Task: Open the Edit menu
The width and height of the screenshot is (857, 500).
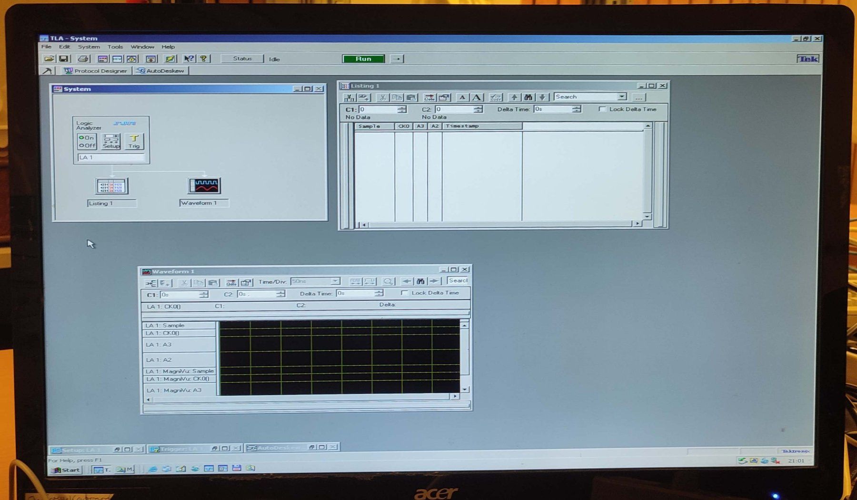Action: point(64,47)
